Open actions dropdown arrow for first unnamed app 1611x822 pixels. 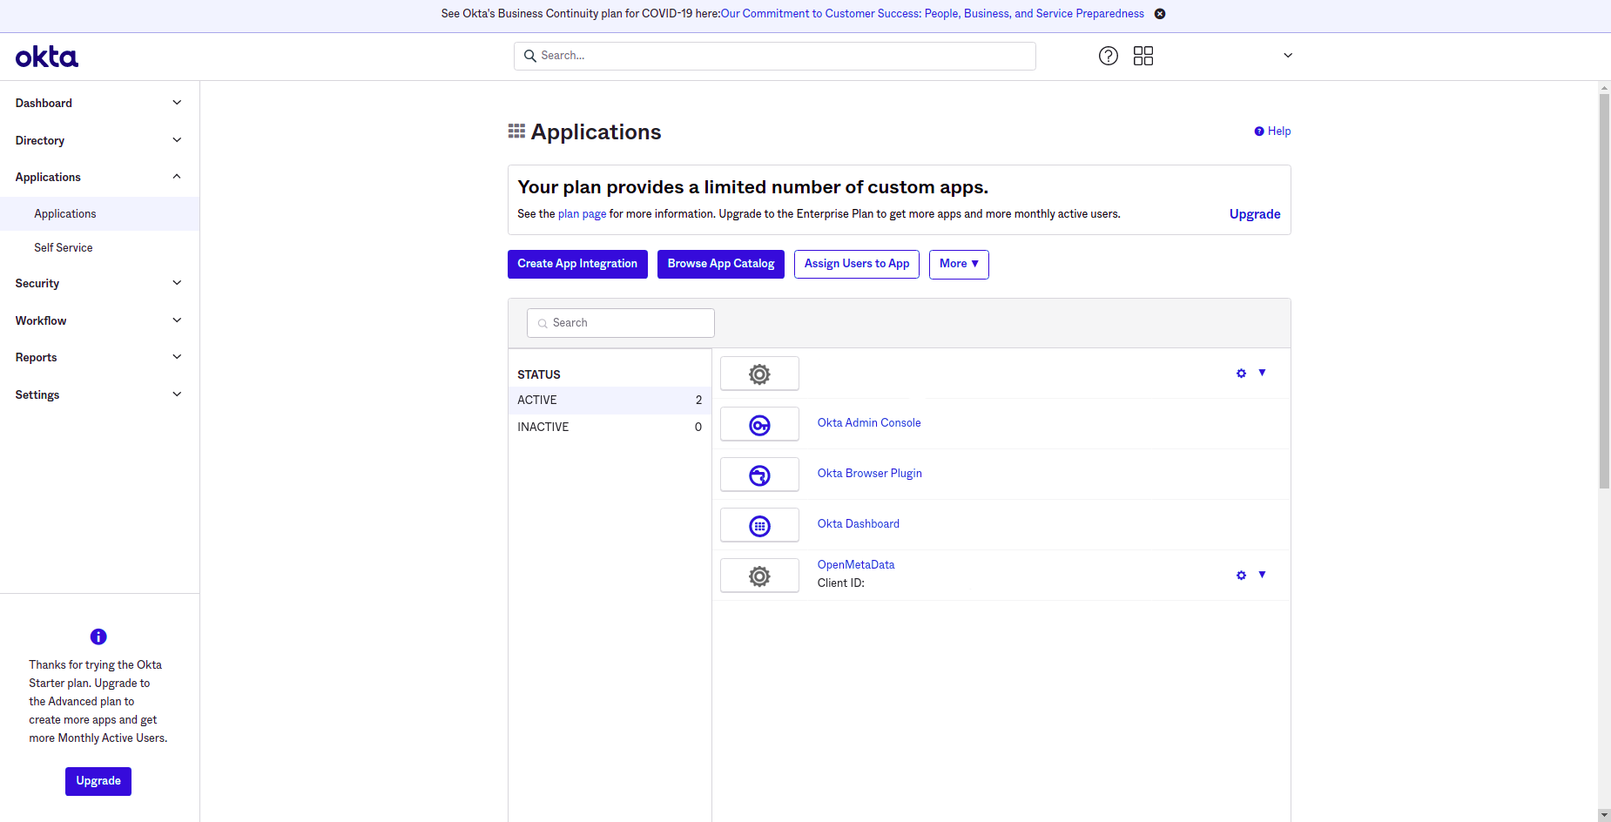tap(1262, 373)
